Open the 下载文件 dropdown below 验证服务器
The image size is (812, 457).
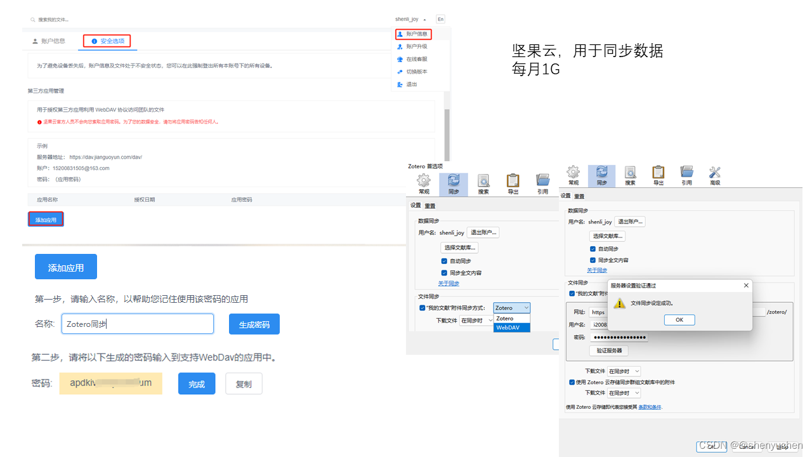[x=624, y=371]
